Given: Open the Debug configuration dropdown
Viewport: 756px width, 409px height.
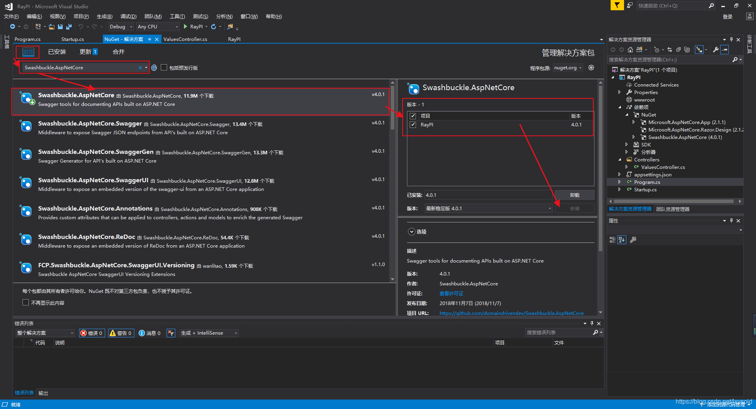Looking at the screenshot, I should (x=121, y=27).
